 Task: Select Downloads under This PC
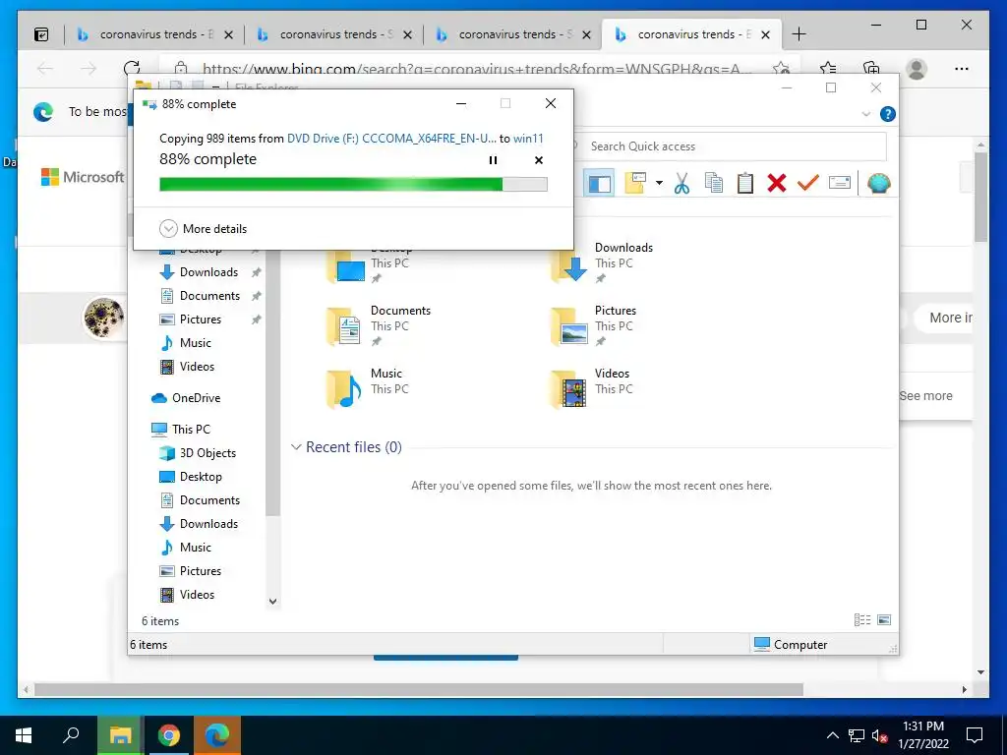click(208, 524)
